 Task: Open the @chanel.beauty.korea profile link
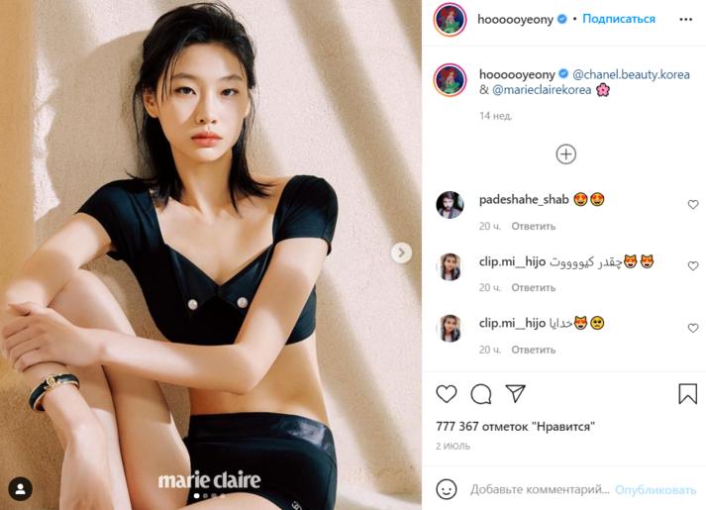631,74
